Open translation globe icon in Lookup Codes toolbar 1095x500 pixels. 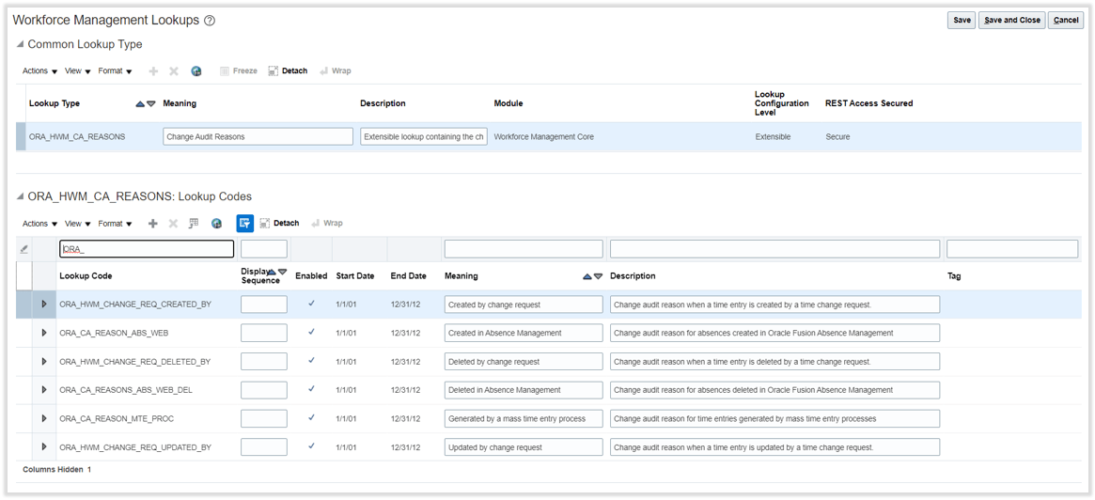click(216, 224)
